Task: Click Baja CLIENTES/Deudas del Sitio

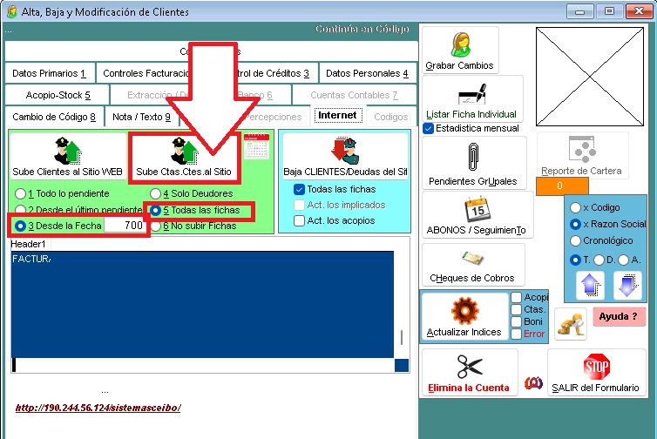Action: 345,156
